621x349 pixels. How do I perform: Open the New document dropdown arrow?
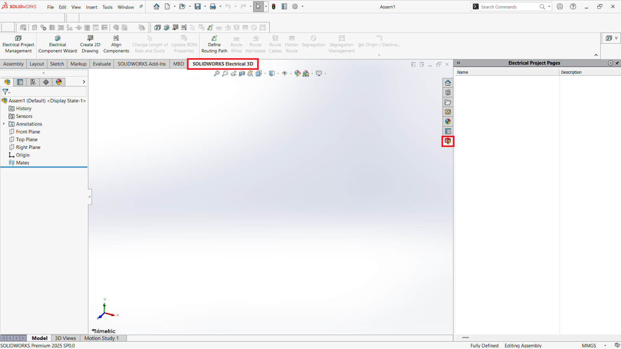(175, 7)
